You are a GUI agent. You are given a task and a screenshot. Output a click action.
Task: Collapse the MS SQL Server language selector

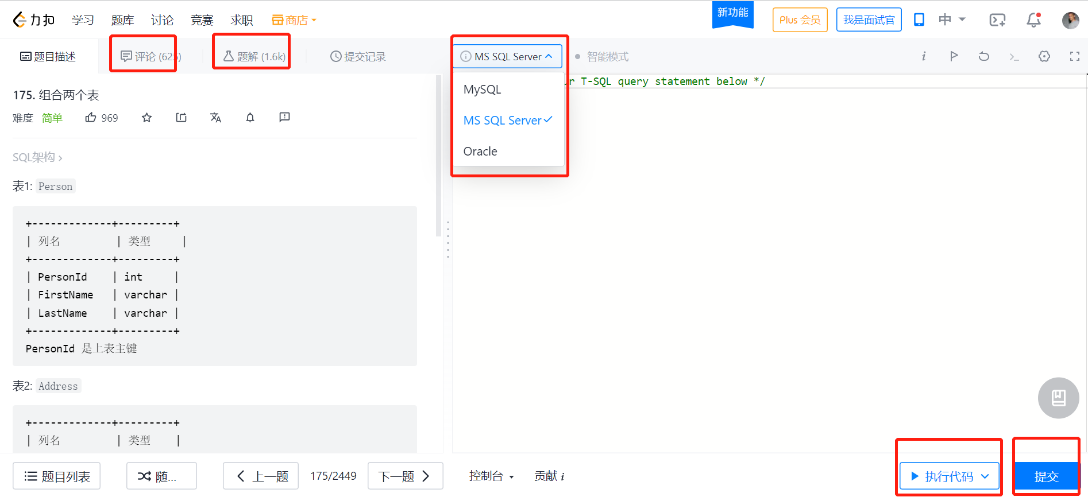[x=507, y=56]
